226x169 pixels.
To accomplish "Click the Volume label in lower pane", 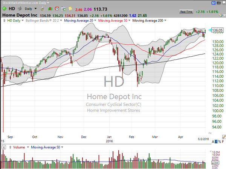I will pyautogui.click(x=19, y=147).
